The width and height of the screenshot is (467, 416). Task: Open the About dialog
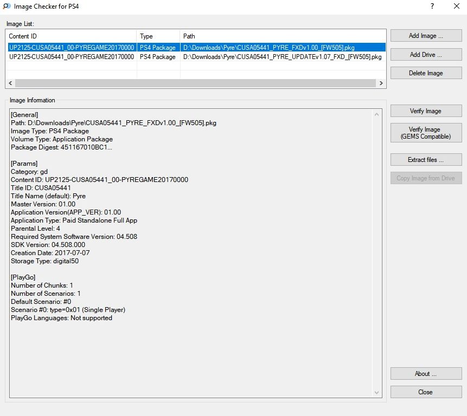click(x=426, y=374)
